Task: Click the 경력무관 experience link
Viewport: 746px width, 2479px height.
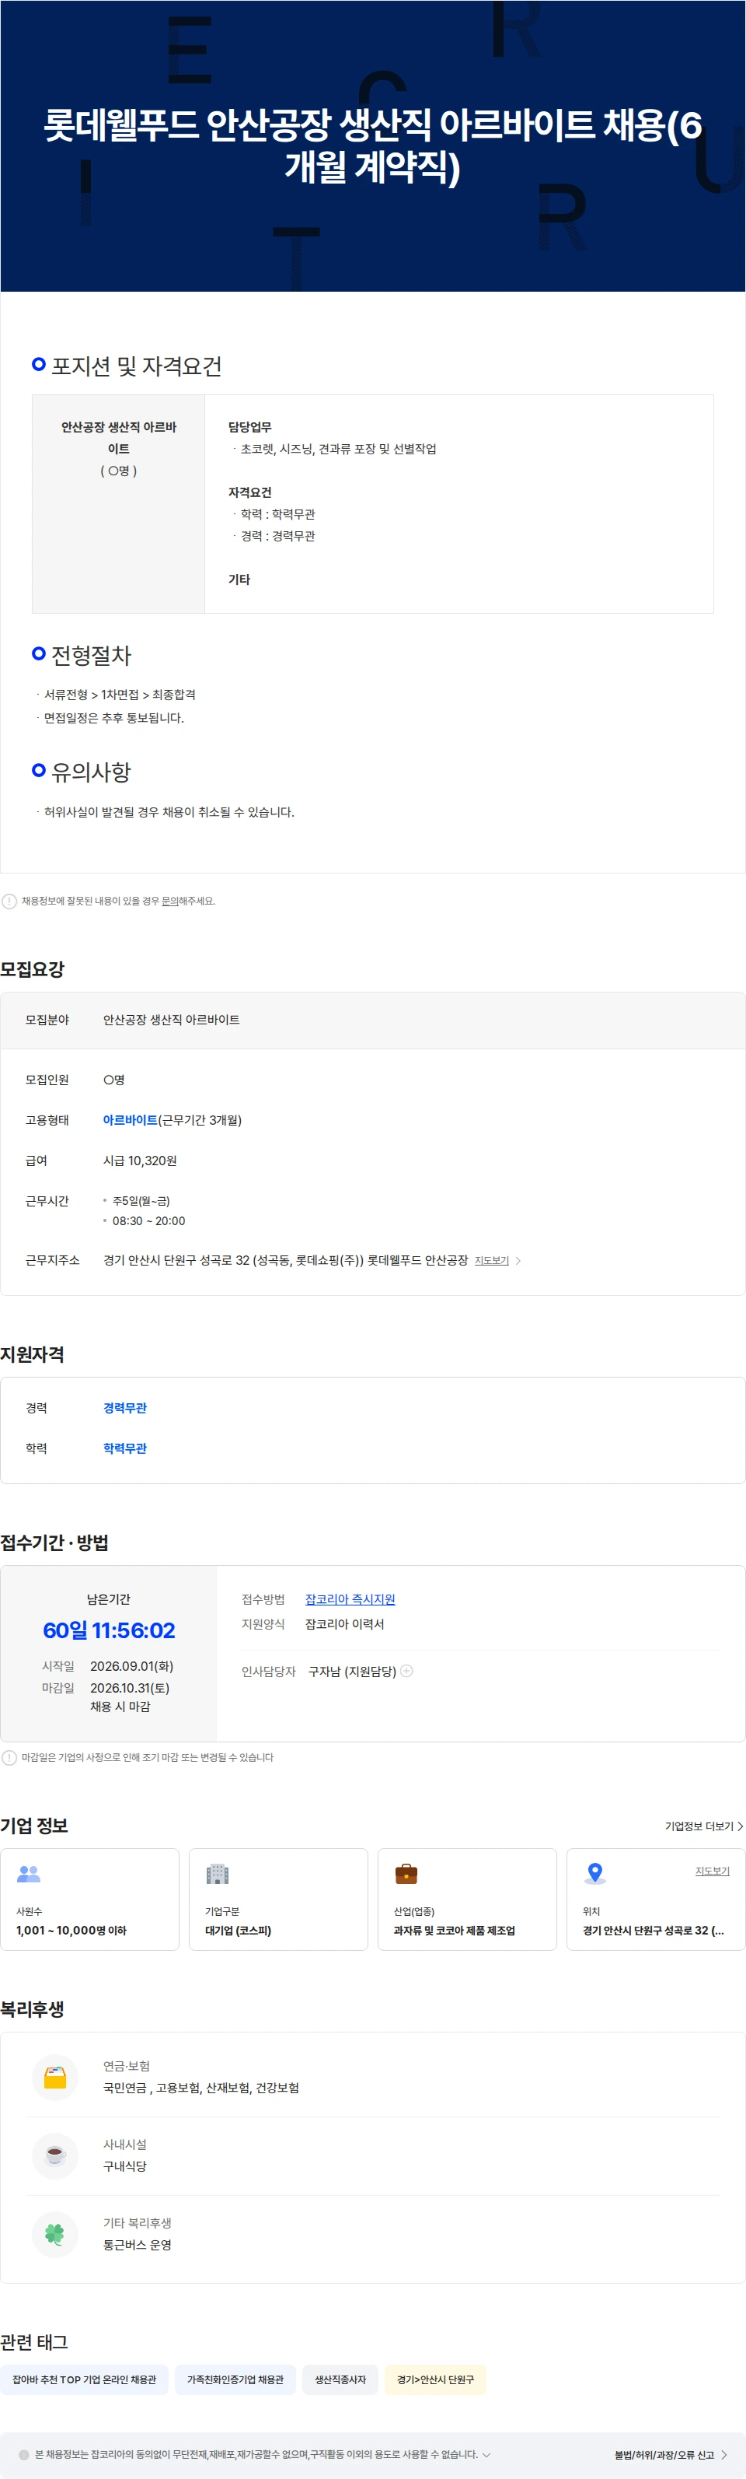Action: point(125,1407)
